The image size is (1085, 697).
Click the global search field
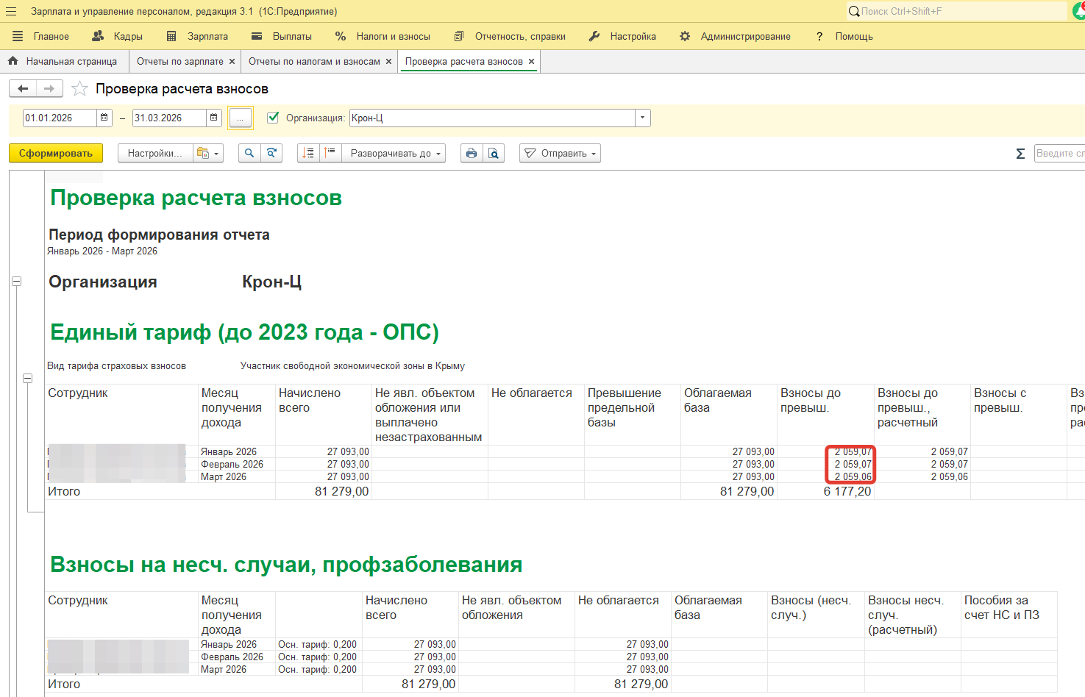coord(956,11)
